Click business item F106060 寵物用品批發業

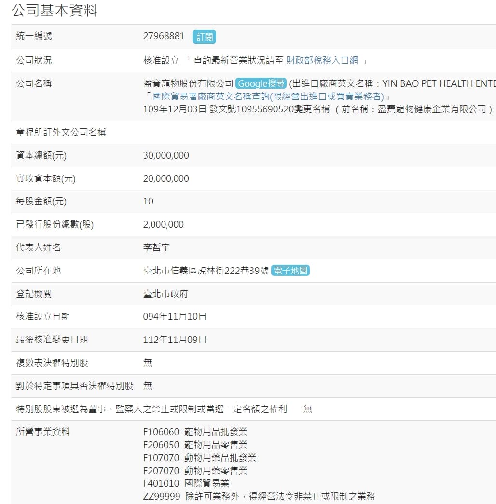tap(195, 432)
